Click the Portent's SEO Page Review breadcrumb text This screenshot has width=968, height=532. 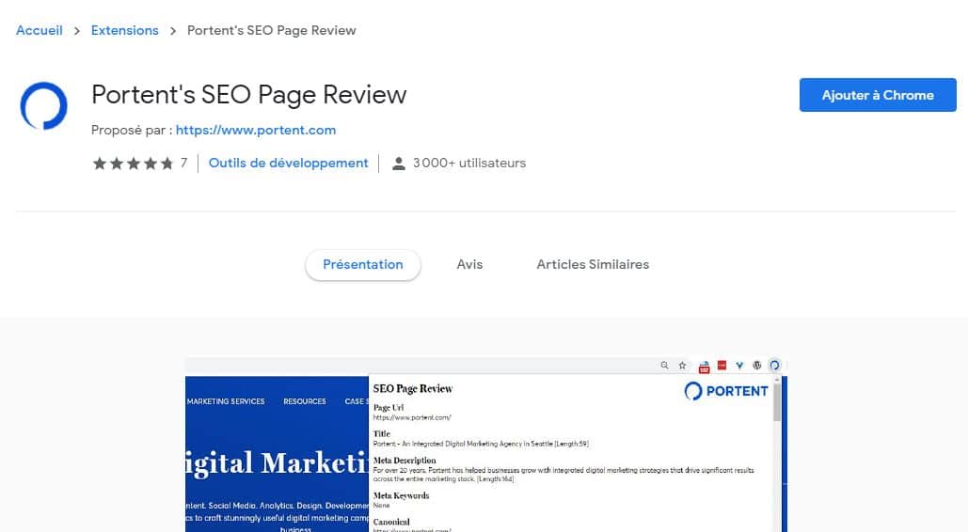[x=272, y=30]
